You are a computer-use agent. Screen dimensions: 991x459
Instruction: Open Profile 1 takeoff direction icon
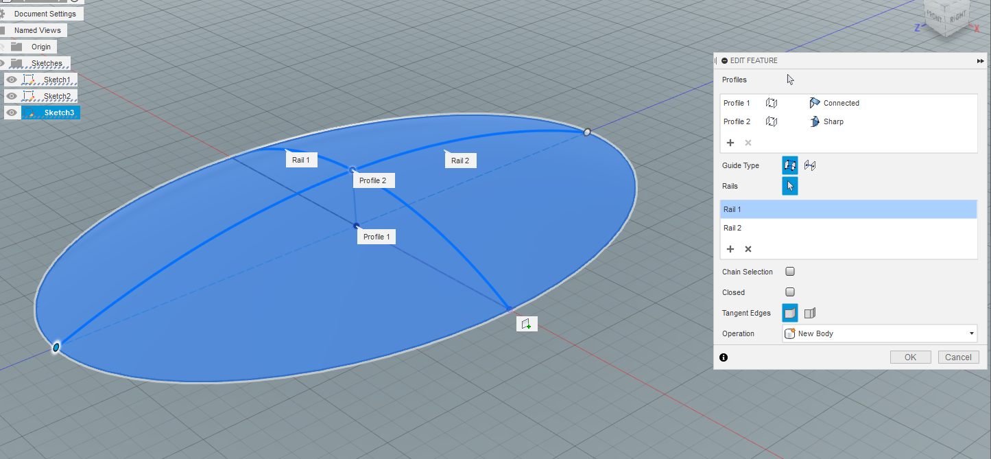pyautogui.click(x=772, y=103)
